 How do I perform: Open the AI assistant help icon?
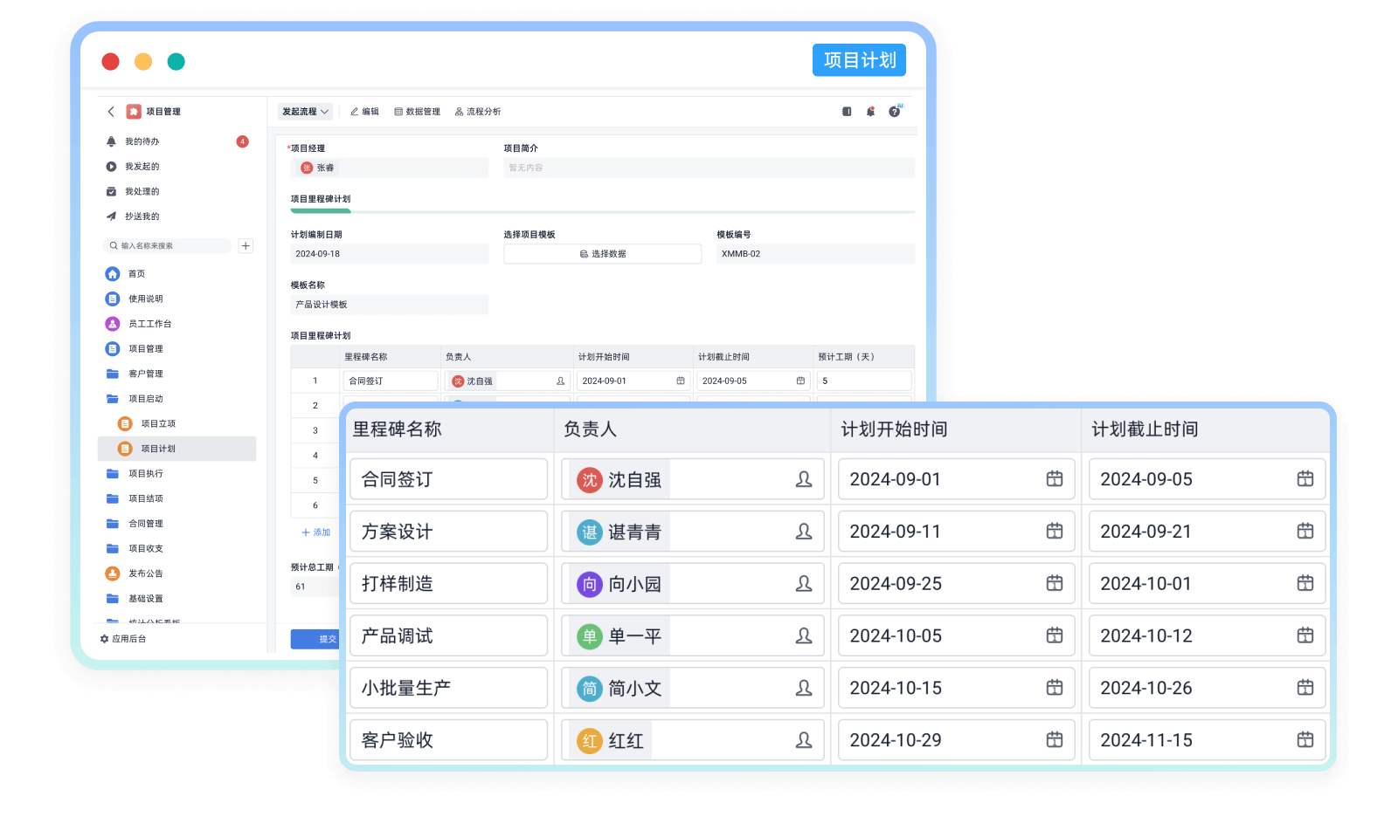click(x=894, y=111)
